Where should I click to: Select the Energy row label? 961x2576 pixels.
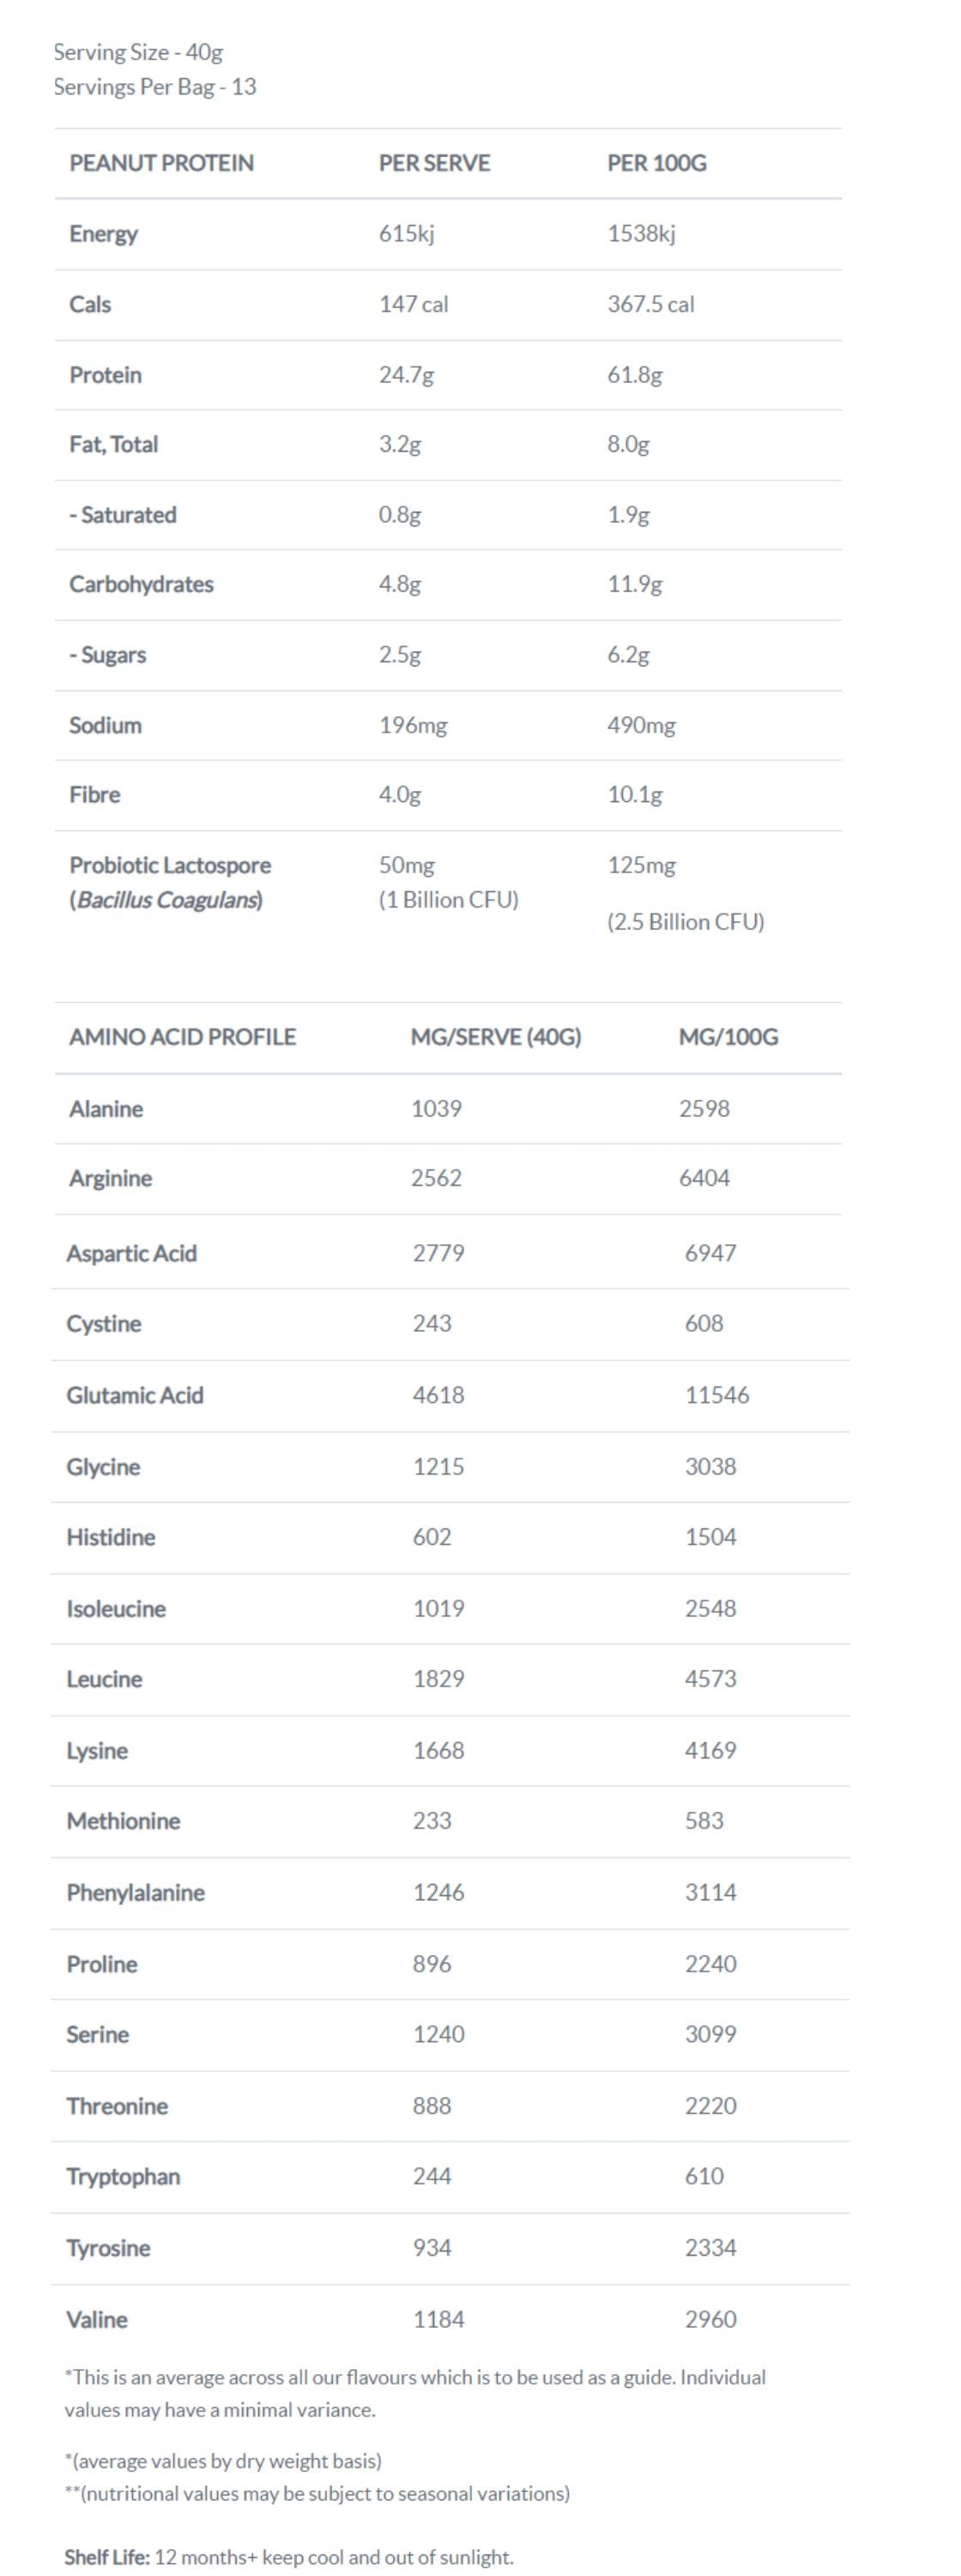(x=103, y=234)
